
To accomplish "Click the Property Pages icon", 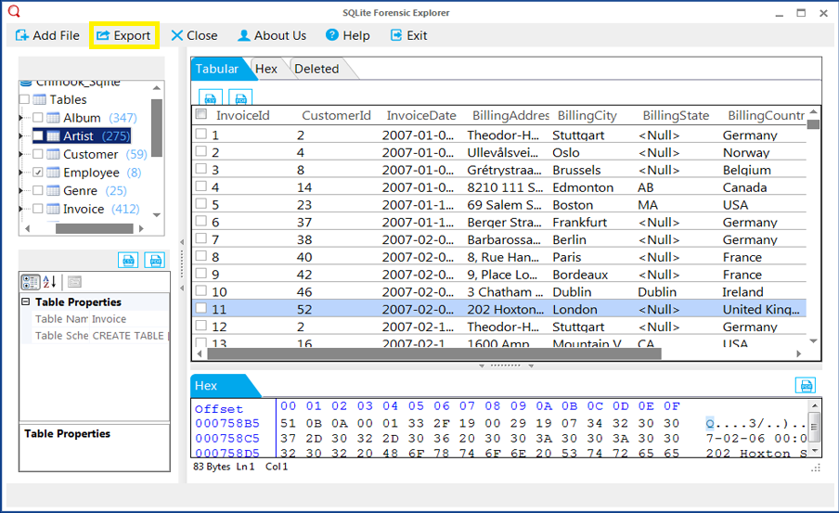I will (74, 282).
